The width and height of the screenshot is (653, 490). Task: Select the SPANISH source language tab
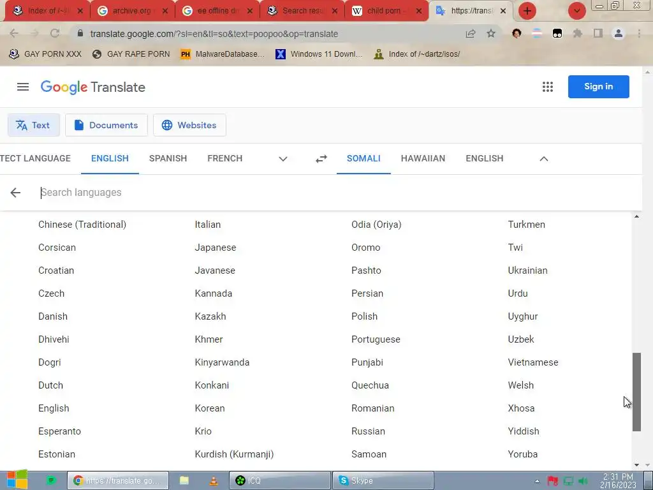coord(168,158)
